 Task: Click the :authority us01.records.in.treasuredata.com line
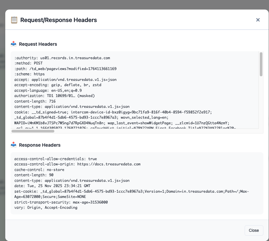click(x=62, y=58)
